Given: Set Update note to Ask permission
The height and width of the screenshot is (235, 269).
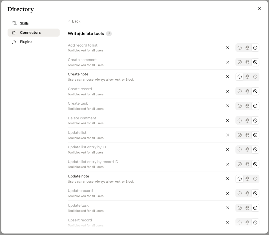Looking at the screenshot, I should [247, 179].
